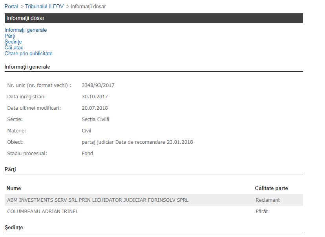Click the Fond procedural stage value
The height and width of the screenshot is (237, 325).
click(87, 154)
